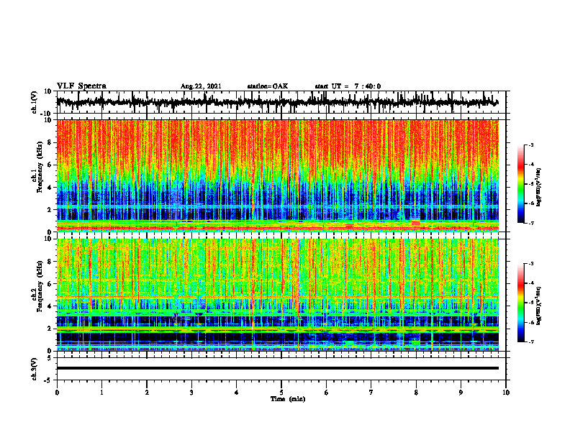Viewport: 570px width, 440px height.
Task: Click time axis tick label '3'
Action: pyautogui.click(x=191, y=393)
